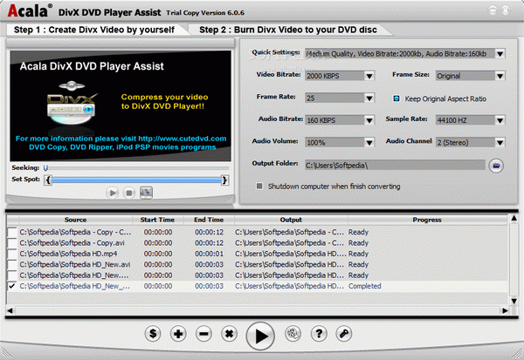Image resolution: width=524 pixels, height=360 pixels.
Task: Uncheck the Completed row checkbox
Action: (x=12, y=286)
